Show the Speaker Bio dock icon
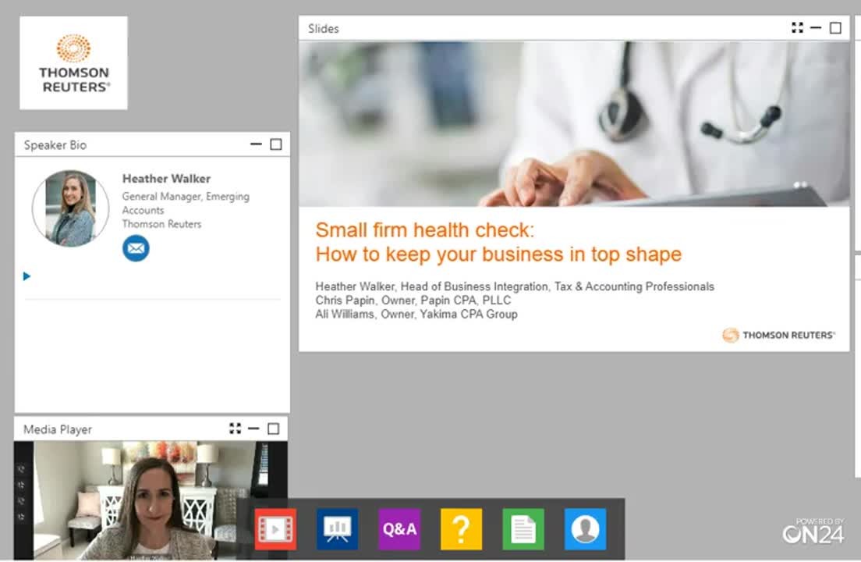861x562 pixels. [x=585, y=529]
